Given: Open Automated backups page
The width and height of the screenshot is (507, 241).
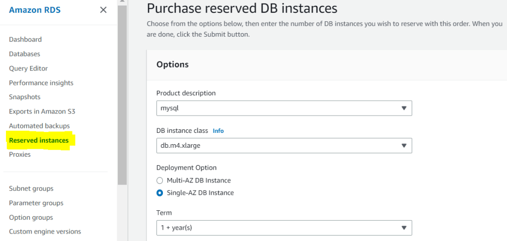Looking at the screenshot, I should click(x=39, y=126).
